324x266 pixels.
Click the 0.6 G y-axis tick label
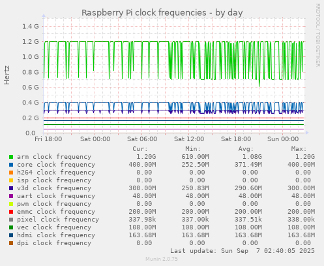(x=31, y=88)
